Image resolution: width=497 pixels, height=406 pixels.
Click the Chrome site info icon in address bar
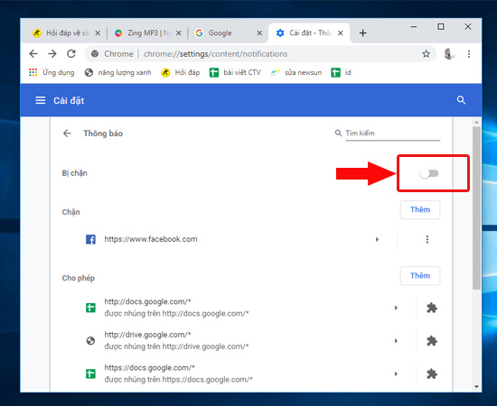(95, 54)
